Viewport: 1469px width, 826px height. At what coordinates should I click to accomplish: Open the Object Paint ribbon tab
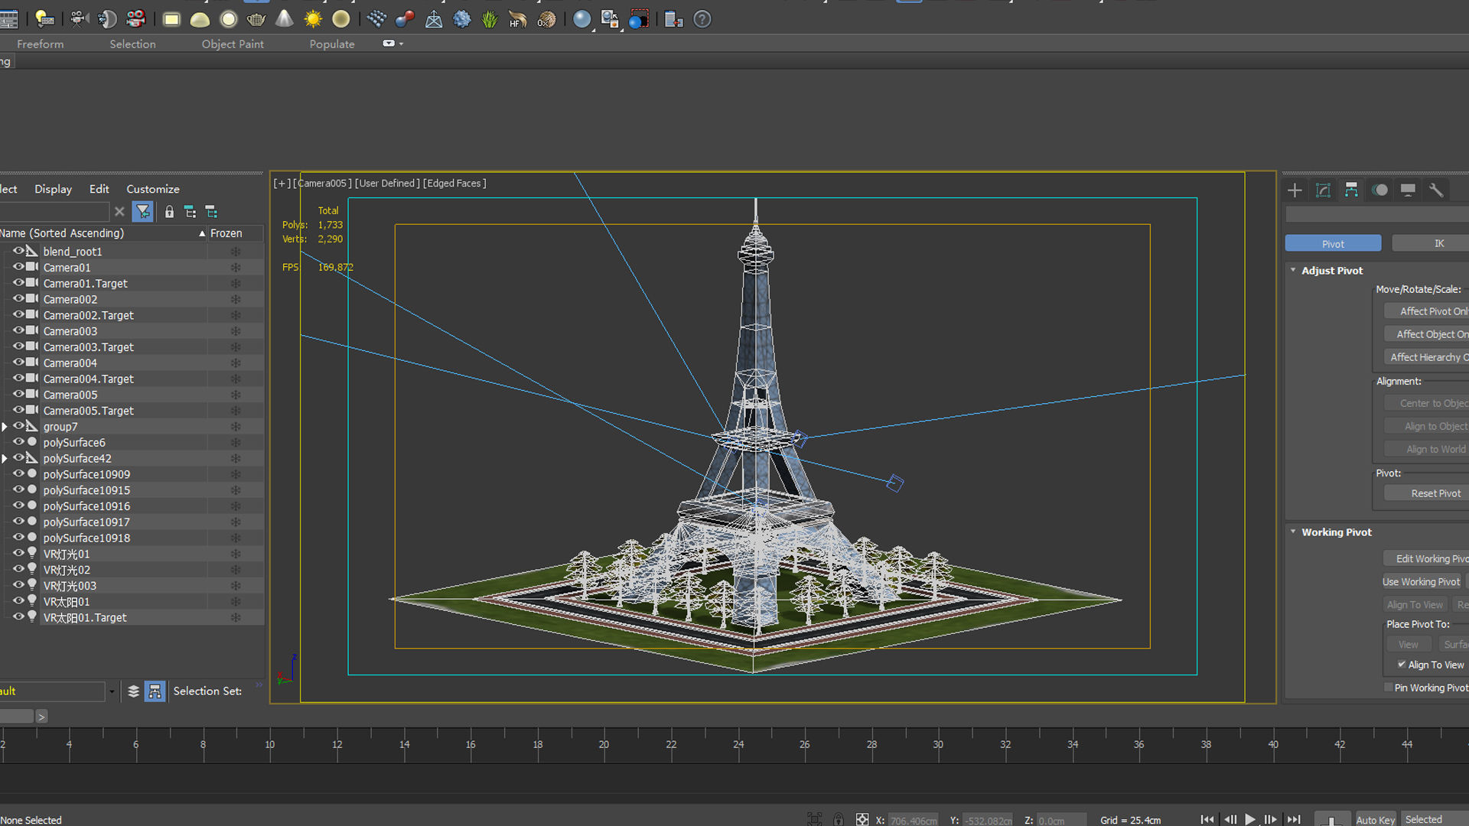pyautogui.click(x=233, y=44)
